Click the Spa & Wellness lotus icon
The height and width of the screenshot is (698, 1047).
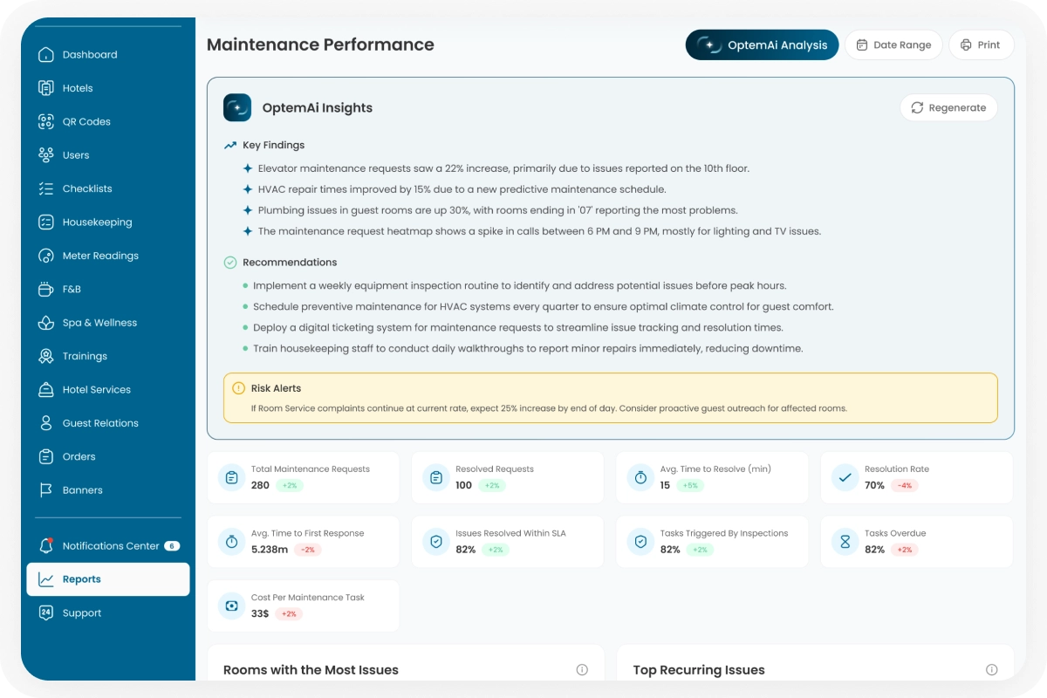click(x=46, y=323)
